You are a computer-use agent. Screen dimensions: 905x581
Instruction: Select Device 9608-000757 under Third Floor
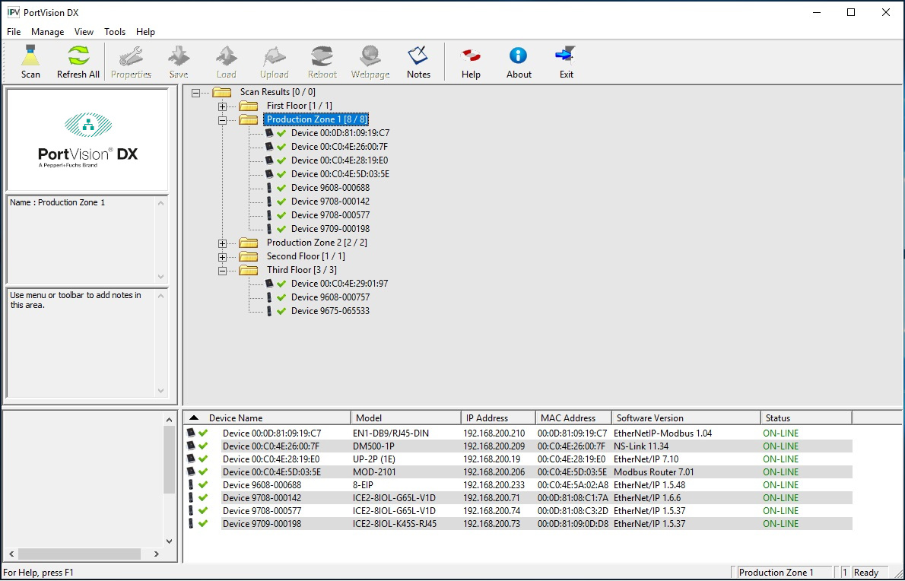click(330, 297)
